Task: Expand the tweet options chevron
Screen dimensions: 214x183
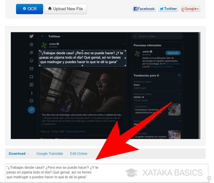Action: [x=123, y=43]
